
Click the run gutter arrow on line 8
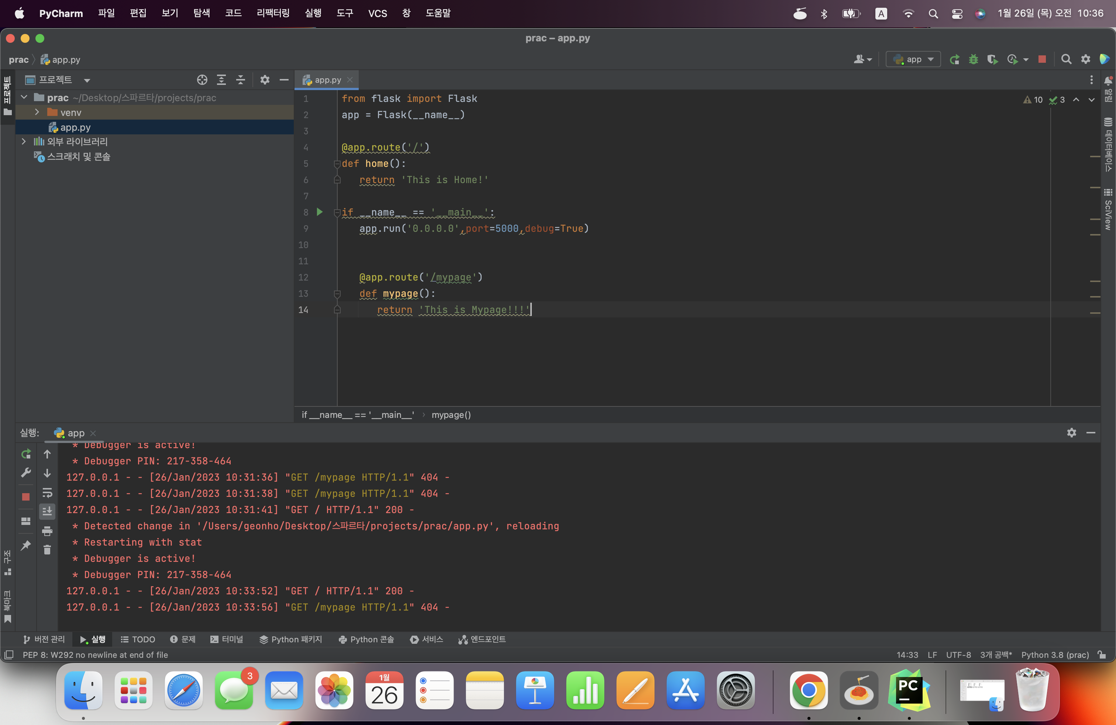(x=320, y=212)
